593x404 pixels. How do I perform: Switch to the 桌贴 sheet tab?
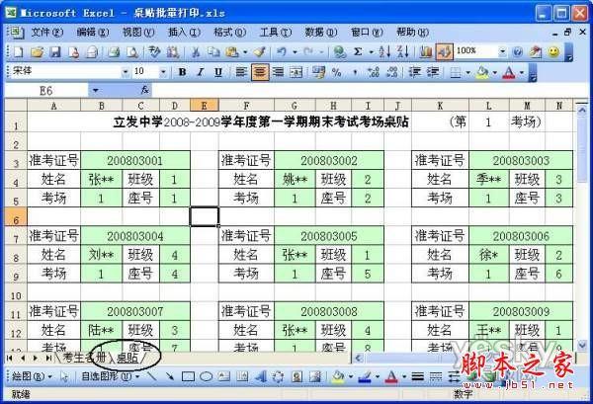coord(127,358)
